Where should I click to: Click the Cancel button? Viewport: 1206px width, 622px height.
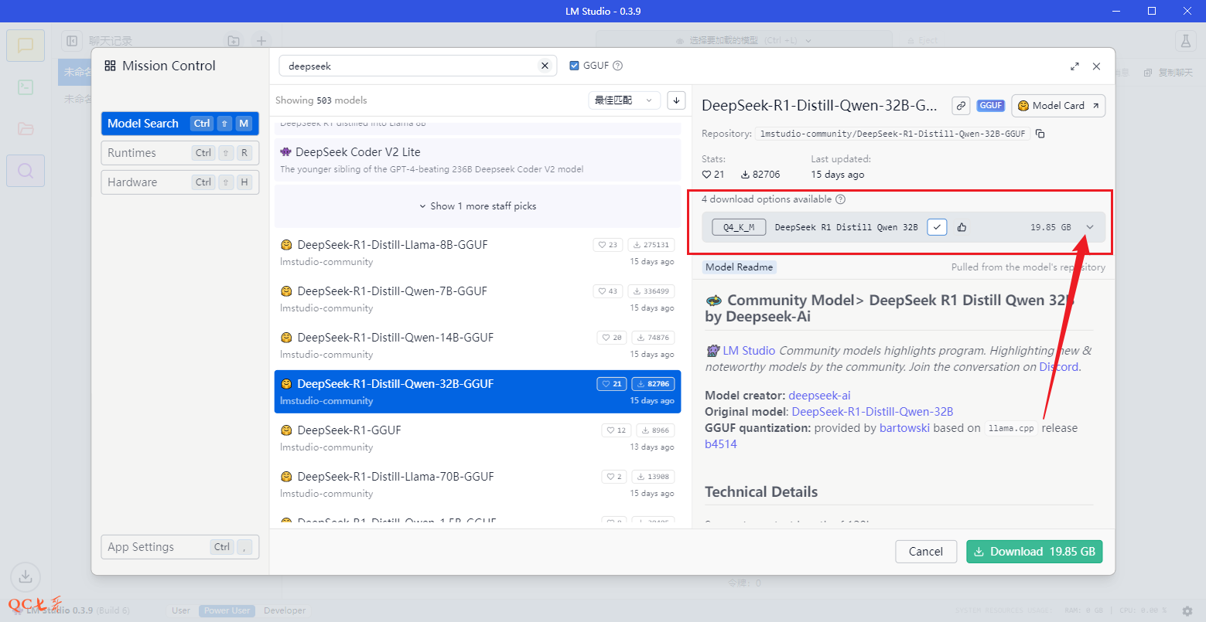pyautogui.click(x=926, y=552)
